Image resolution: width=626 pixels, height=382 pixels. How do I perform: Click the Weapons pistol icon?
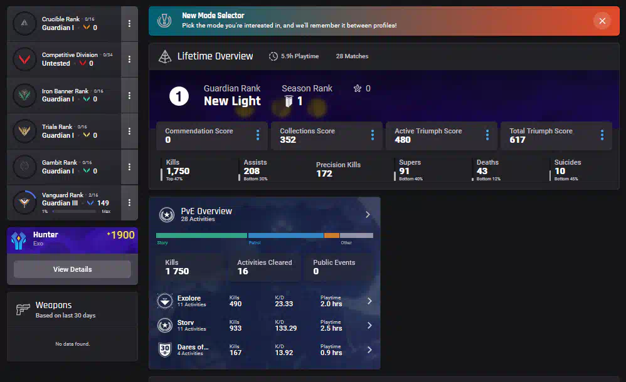tap(23, 309)
